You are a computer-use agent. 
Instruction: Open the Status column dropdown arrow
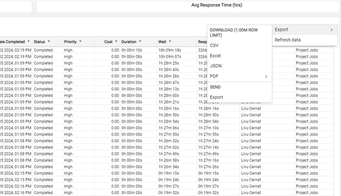pos(49,41)
